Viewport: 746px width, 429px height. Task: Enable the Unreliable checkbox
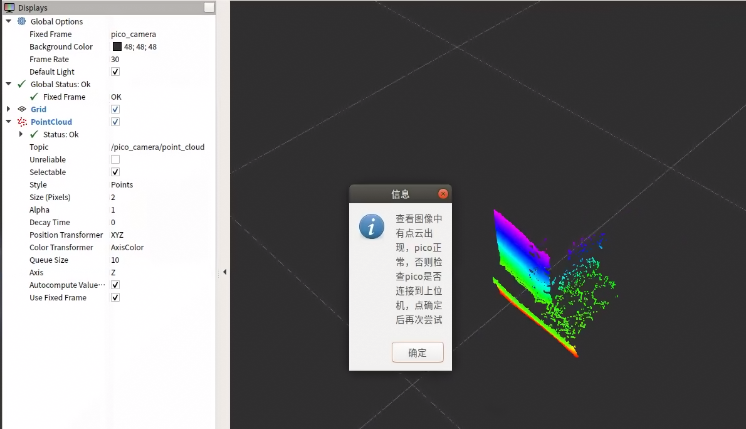point(115,159)
